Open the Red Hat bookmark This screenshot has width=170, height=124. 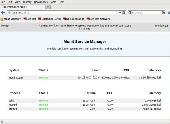tap(30, 19)
